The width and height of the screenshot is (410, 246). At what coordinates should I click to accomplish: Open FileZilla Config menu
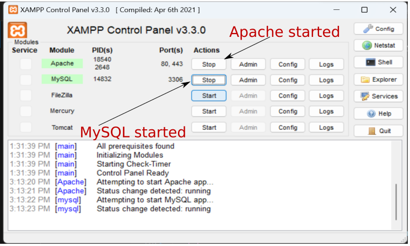point(288,96)
